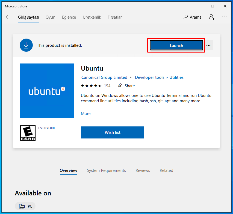Minimize the Microsoft Store window
This screenshot has height=214, width=233.
200,6
